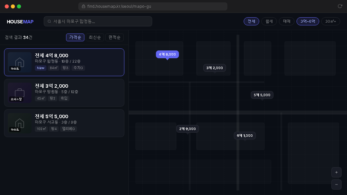
Task: Click the 5억 5,000 map price pin
Action: point(262,95)
